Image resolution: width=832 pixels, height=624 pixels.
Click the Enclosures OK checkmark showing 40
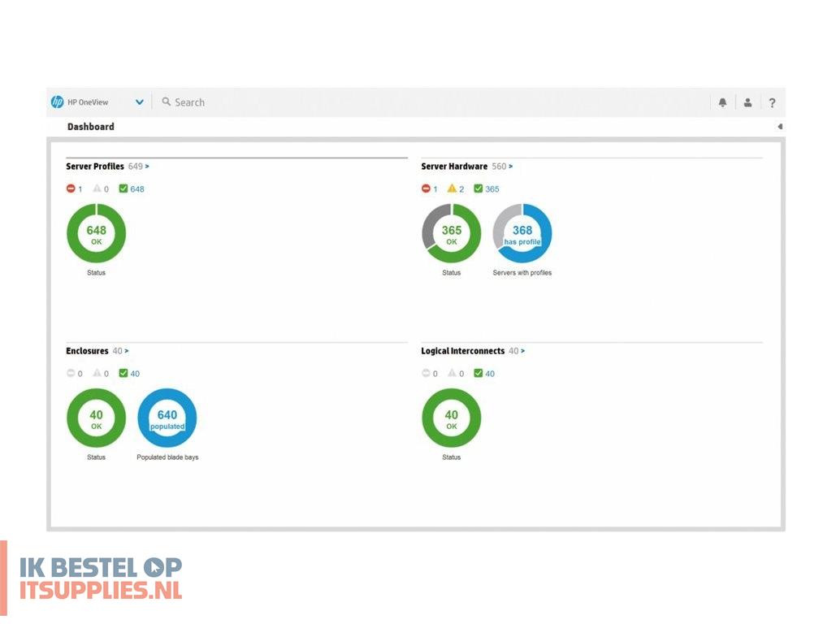point(123,373)
